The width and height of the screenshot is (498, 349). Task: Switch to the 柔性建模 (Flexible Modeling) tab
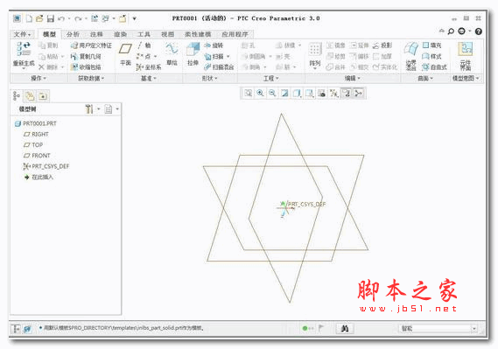198,34
